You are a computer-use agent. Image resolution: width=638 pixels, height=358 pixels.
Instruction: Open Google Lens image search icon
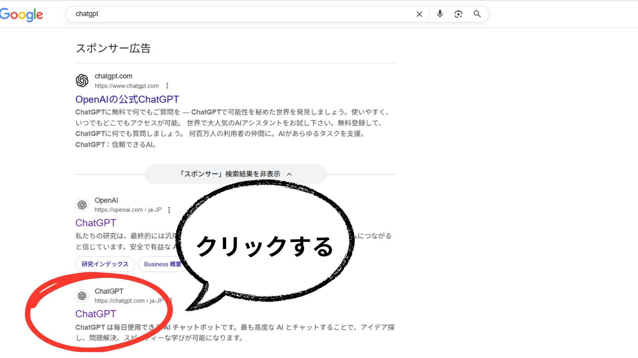tap(458, 14)
